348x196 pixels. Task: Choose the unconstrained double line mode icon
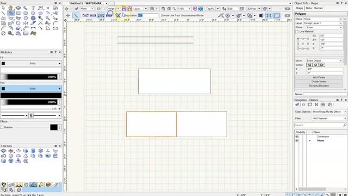coord(76,15)
